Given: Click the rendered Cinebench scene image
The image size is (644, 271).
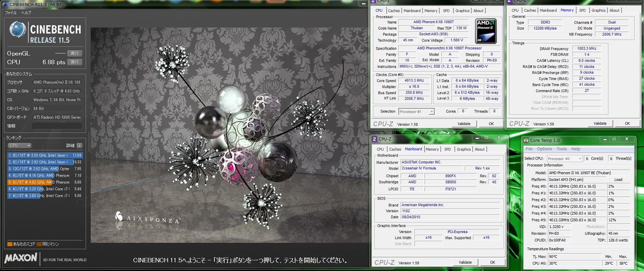Looking at the screenshot, I should point(229,135).
